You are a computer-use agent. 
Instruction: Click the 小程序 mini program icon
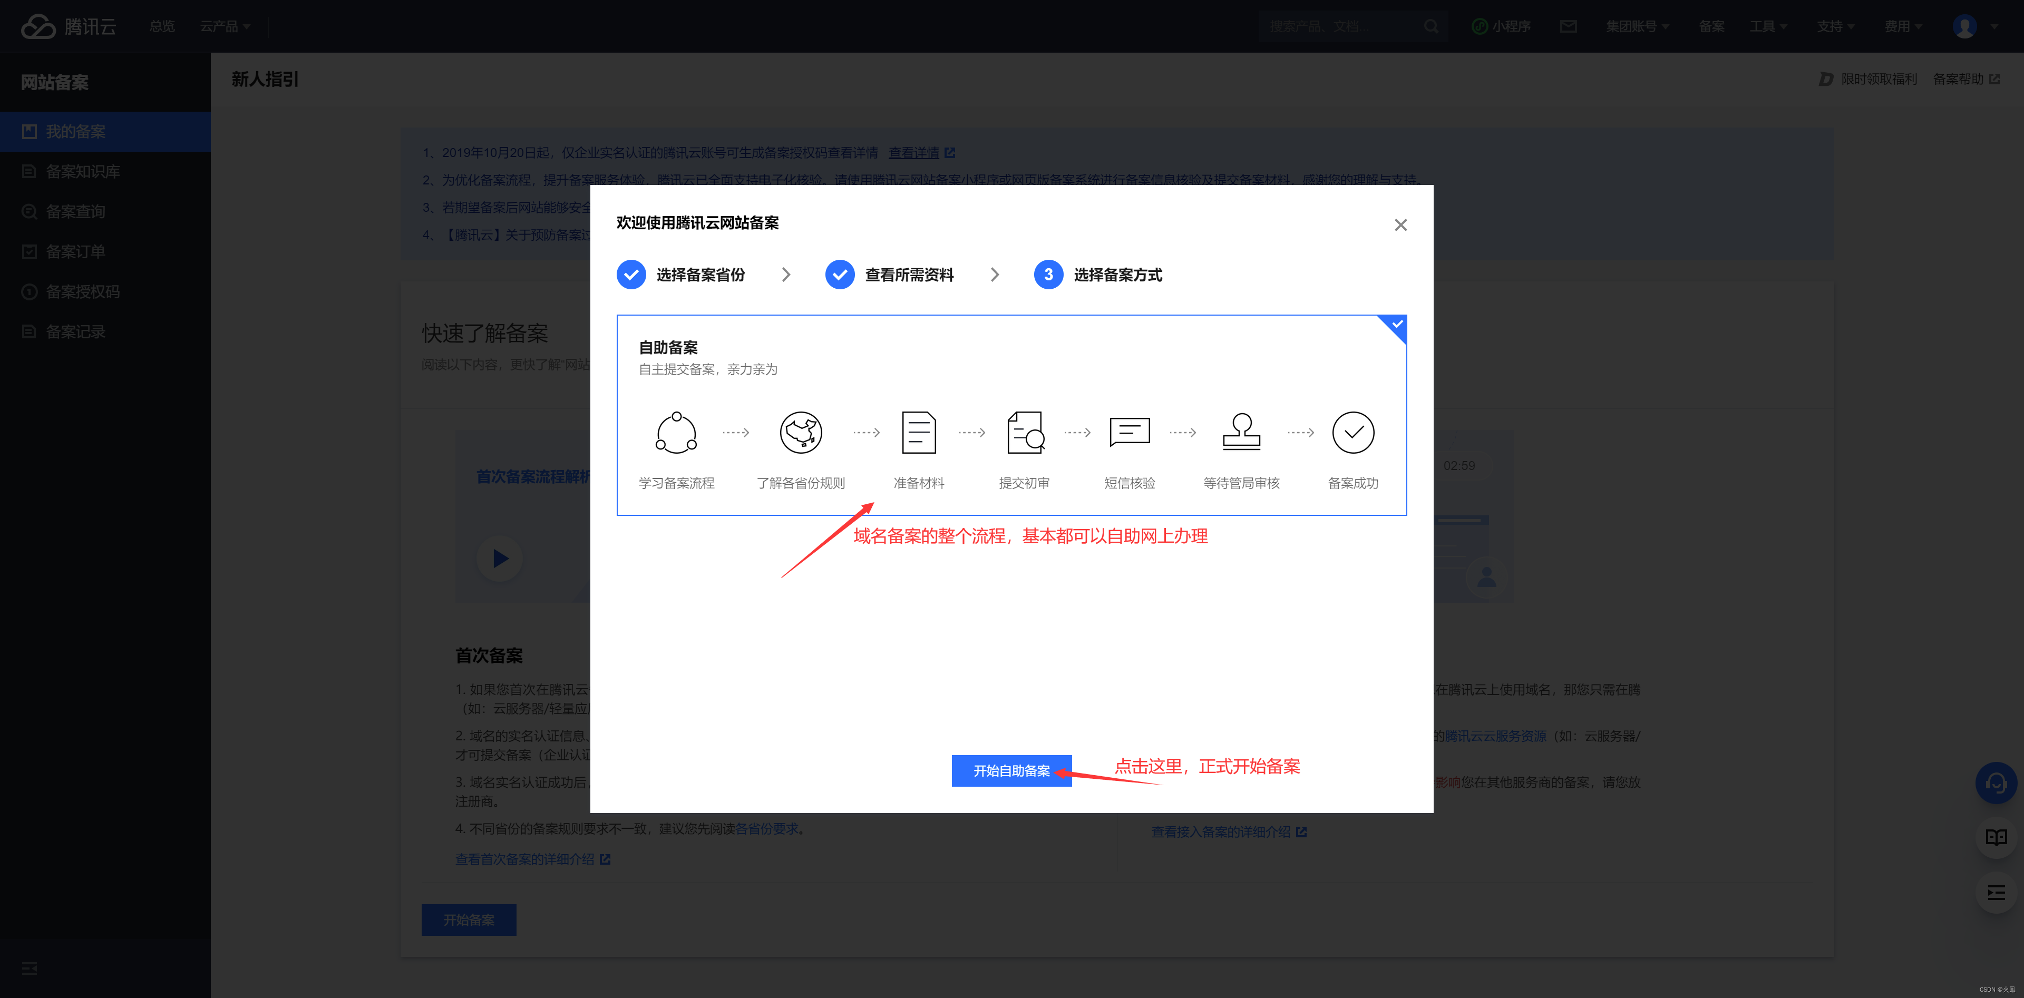1480,26
